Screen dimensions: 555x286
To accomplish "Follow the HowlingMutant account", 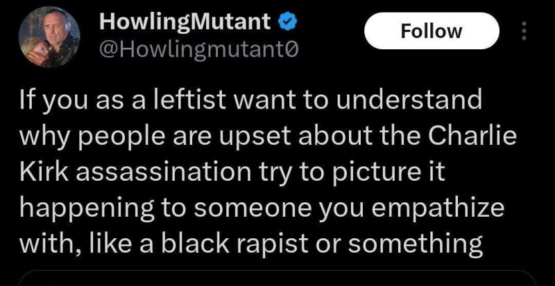I will (x=432, y=30).
